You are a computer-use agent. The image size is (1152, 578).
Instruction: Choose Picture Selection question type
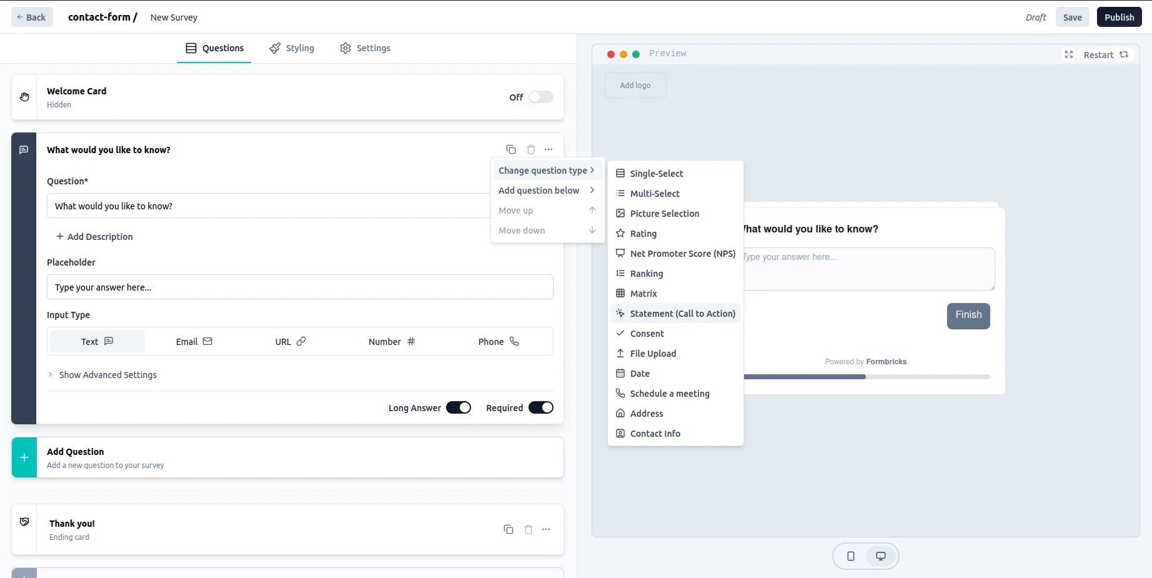coord(675,214)
